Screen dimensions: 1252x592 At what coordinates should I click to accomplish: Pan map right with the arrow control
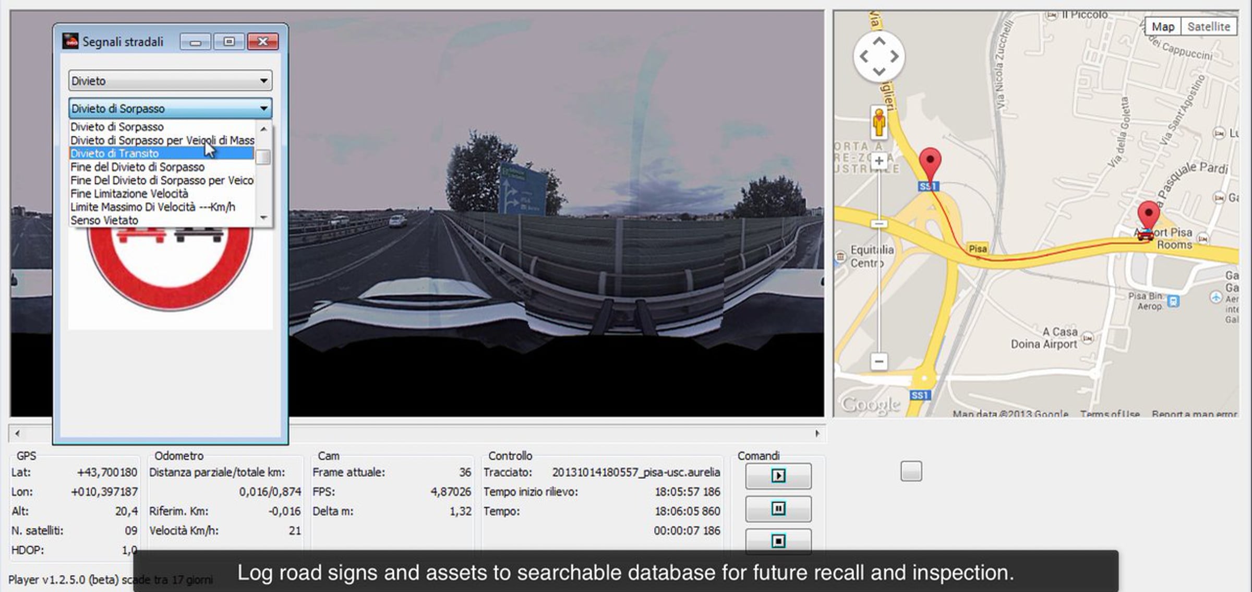895,56
